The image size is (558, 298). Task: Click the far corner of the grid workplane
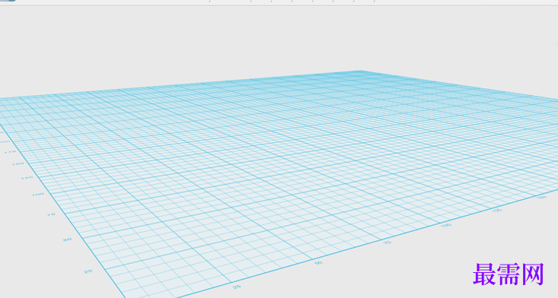[x=360, y=71]
